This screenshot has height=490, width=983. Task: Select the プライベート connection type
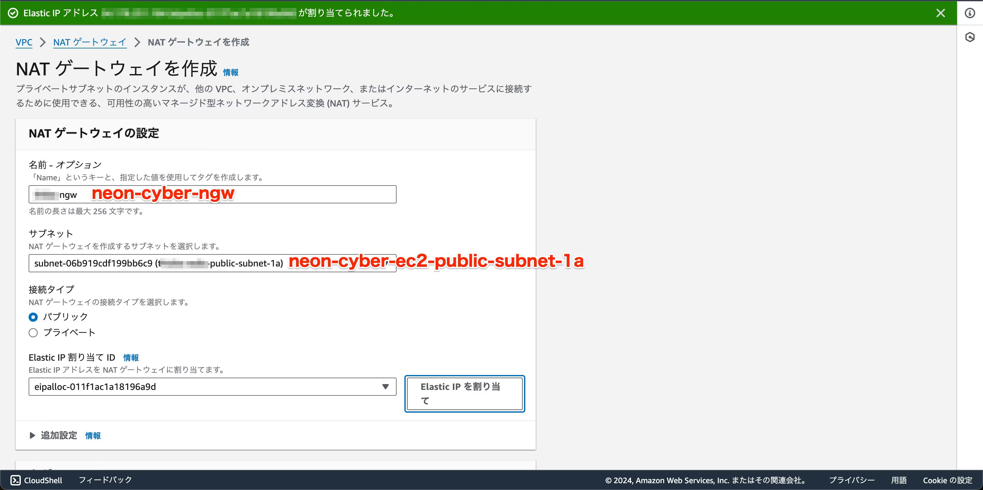click(x=33, y=332)
